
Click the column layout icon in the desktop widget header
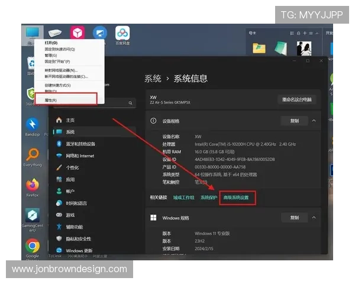292,33
